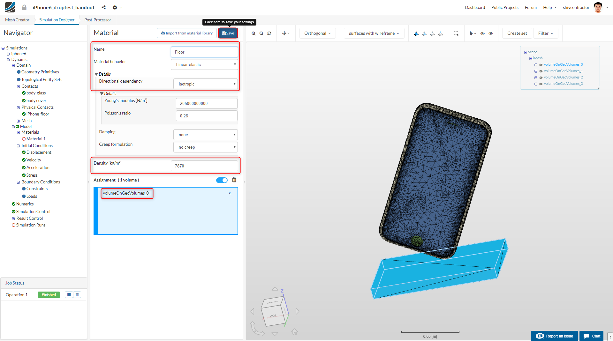Open the Dashboard page
Screen dimensions: 613x341
point(475,7)
